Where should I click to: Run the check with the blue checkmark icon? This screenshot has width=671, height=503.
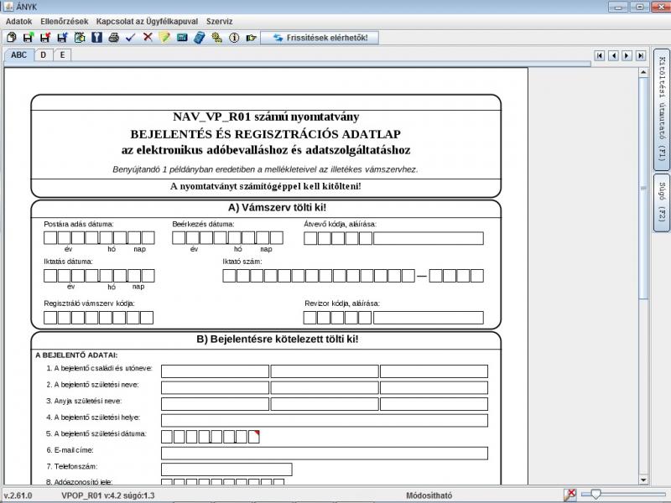coord(131,38)
